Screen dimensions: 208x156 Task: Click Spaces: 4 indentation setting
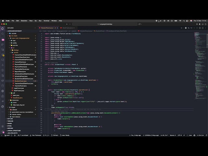[173, 135]
